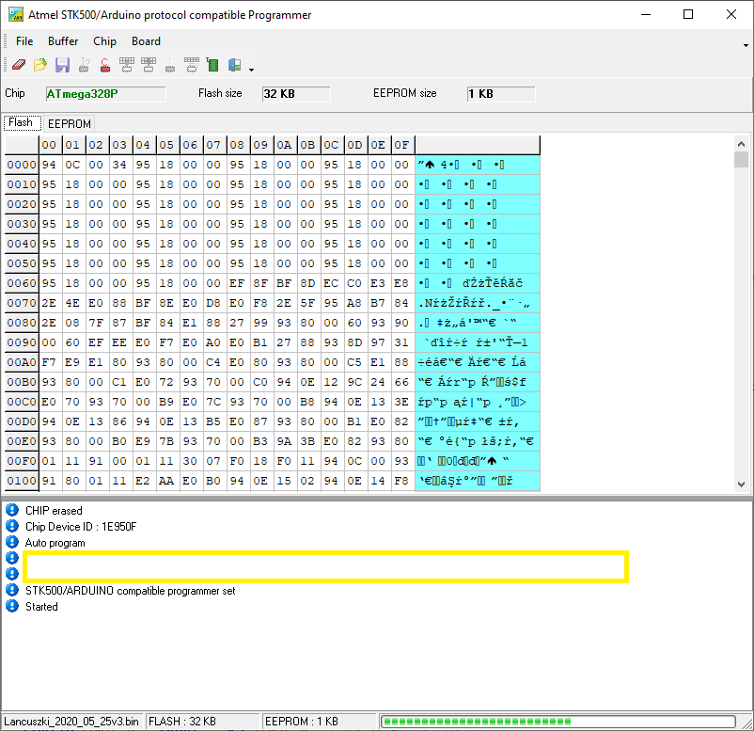Click column header 0F
This screenshot has height=731, width=754.
pos(402,145)
